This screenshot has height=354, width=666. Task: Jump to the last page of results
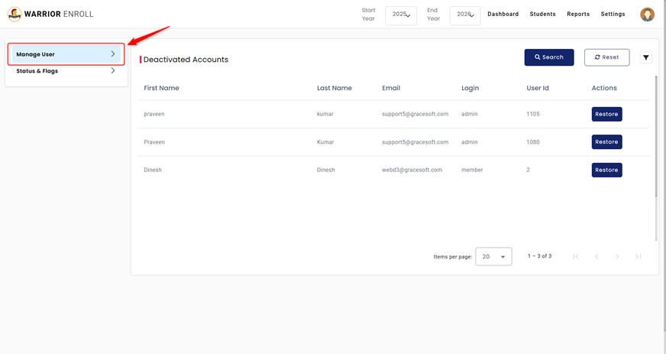tap(638, 256)
